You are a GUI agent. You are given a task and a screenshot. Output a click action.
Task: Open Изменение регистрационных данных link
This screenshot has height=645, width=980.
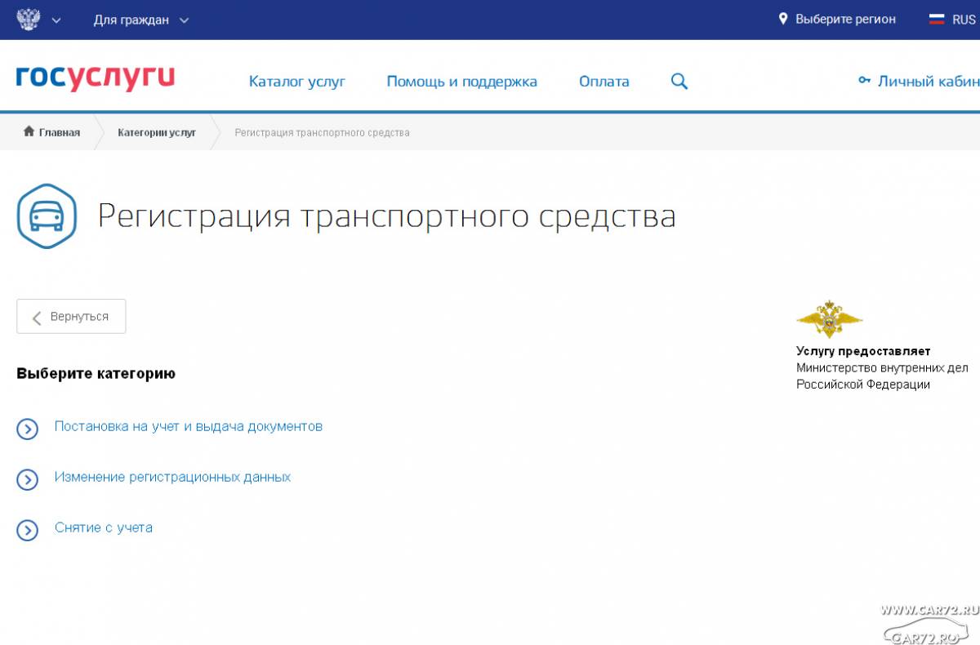coord(172,477)
